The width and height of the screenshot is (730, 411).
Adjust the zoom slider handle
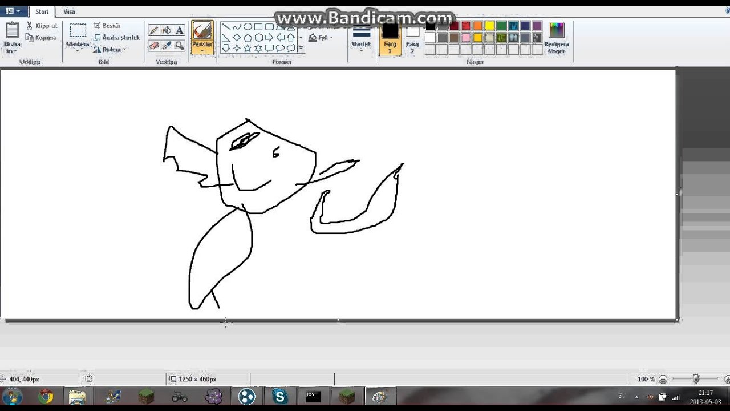click(696, 379)
